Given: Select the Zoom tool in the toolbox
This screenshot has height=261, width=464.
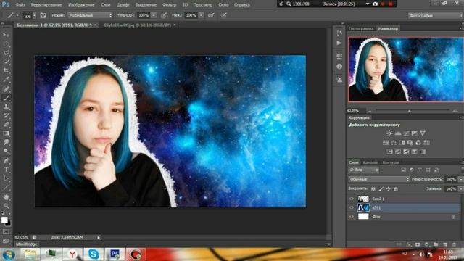Looking at the screenshot, I should pos(6,206).
